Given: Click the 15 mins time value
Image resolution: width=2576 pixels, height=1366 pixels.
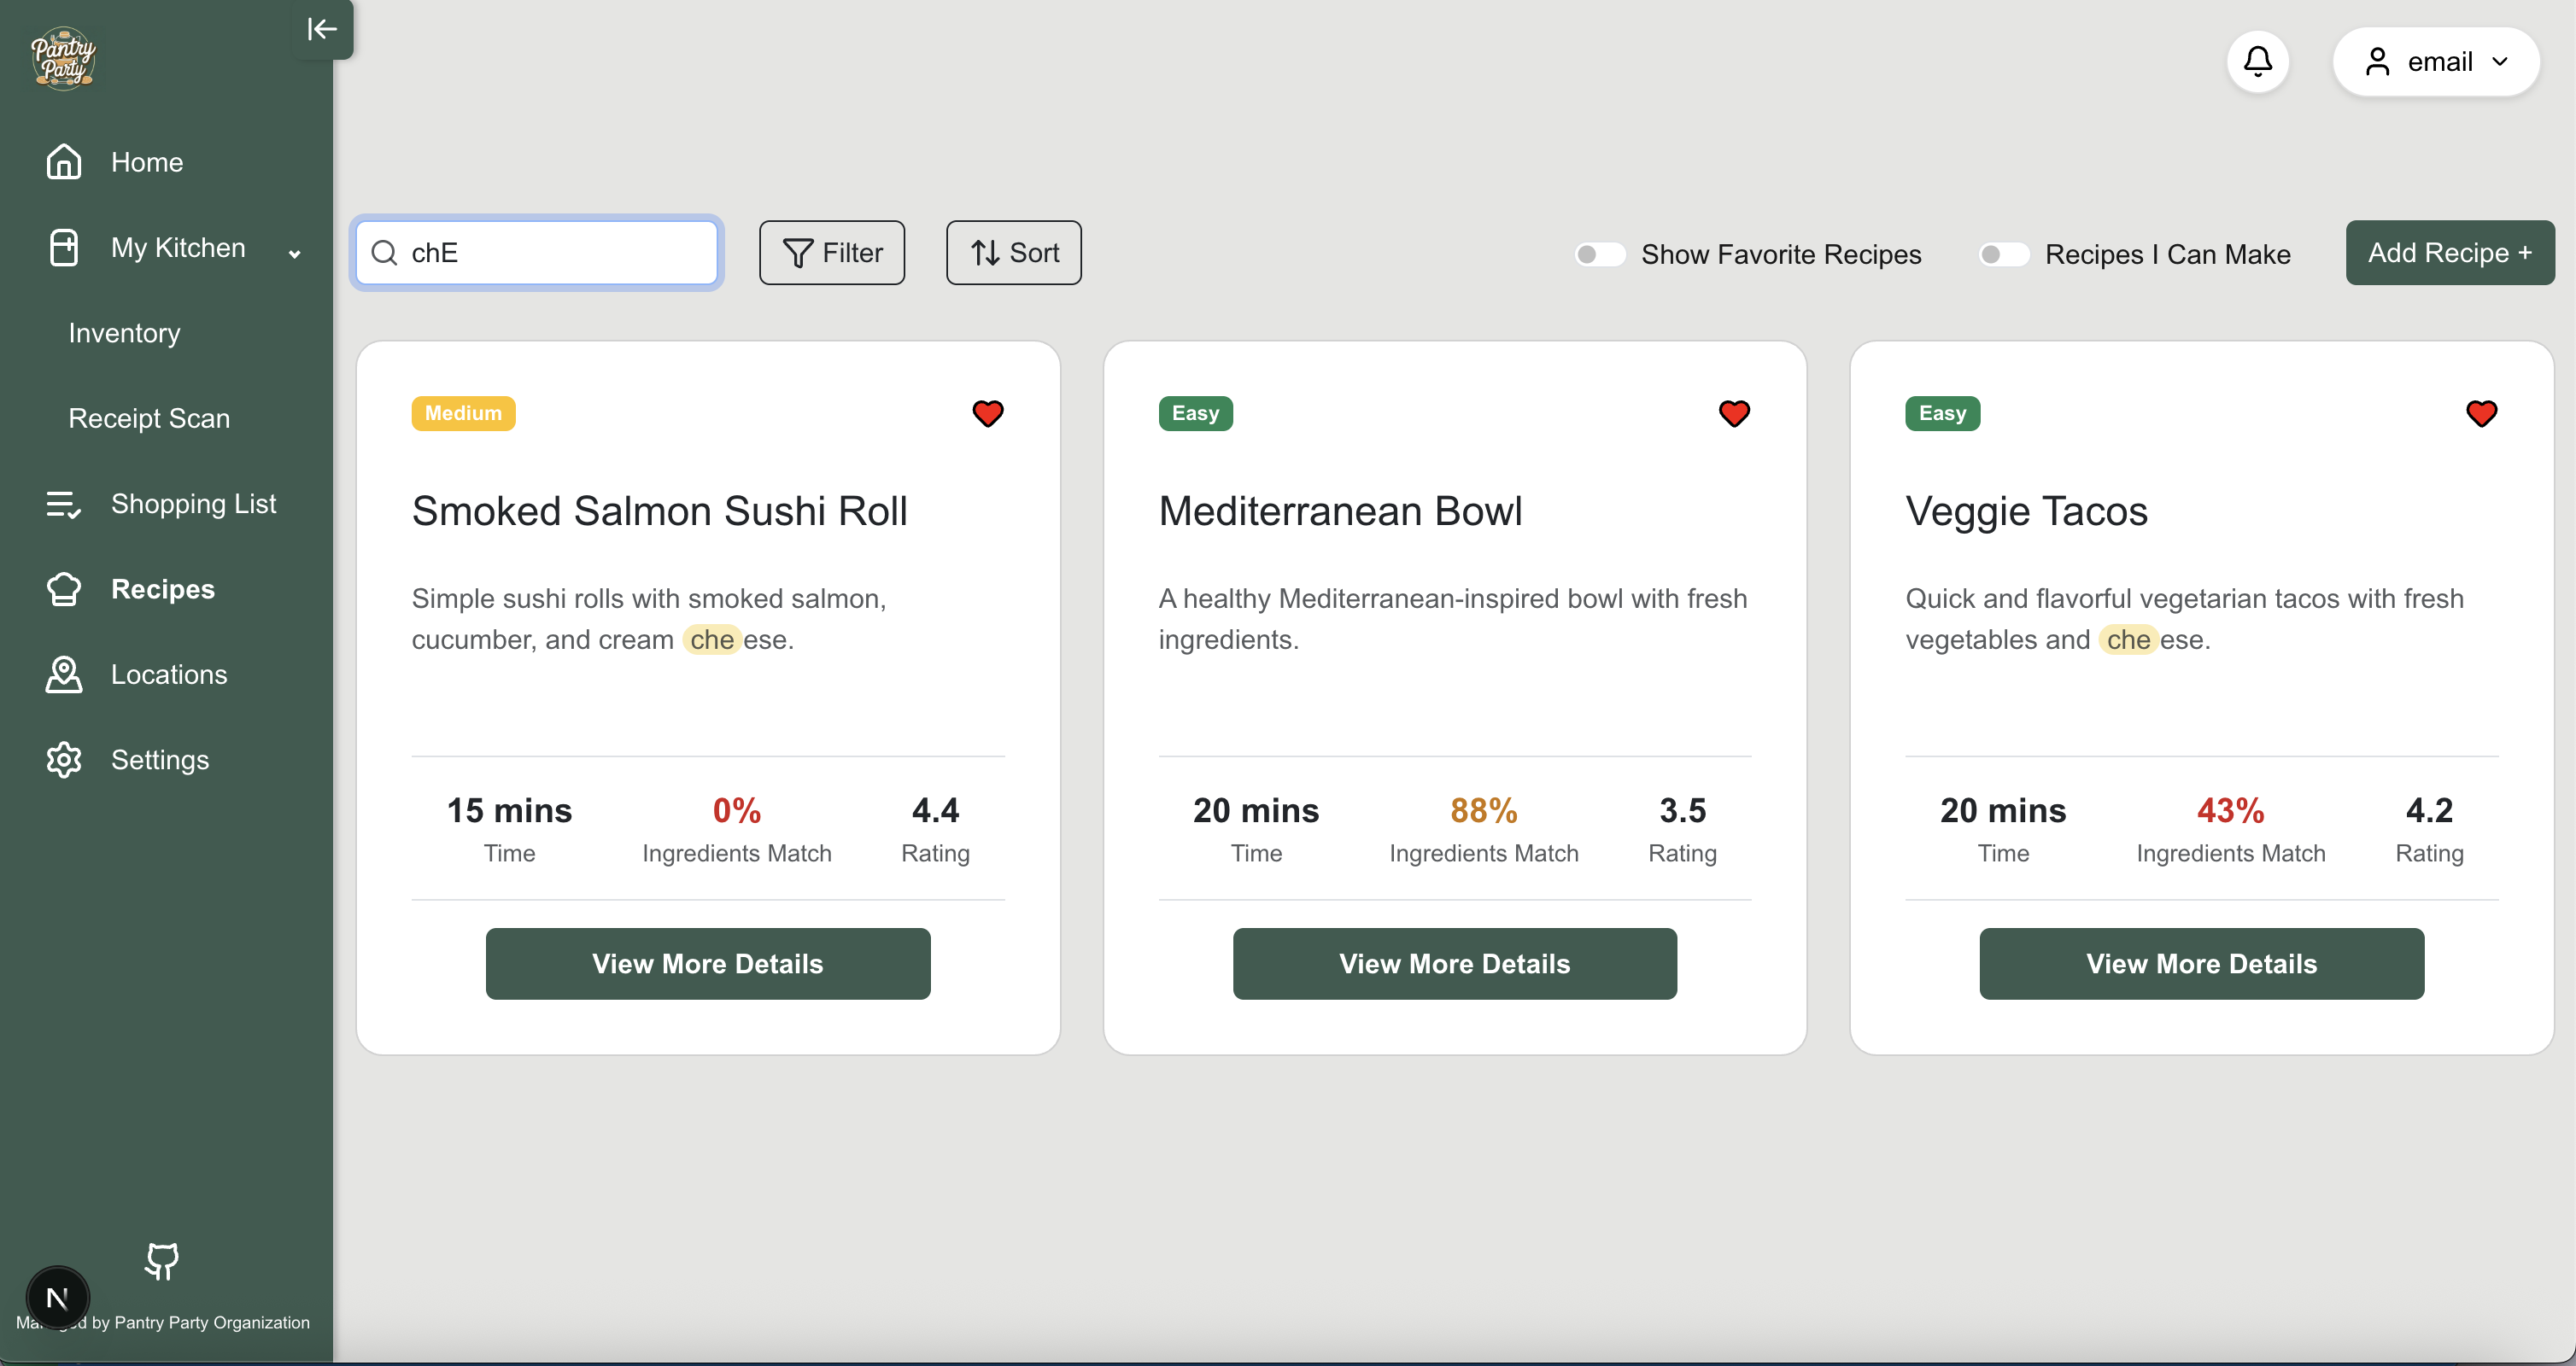Looking at the screenshot, I should [x=509, y=810].
